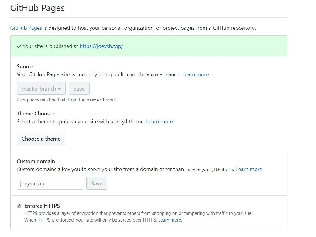Click the Theme Chooser section heading
Viewport: 316px width, 237px height.
(36, 114)
